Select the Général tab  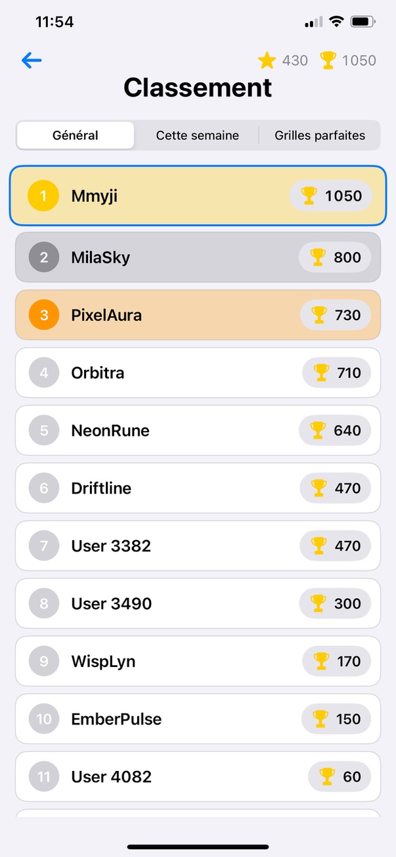click(x=76, y=135)
